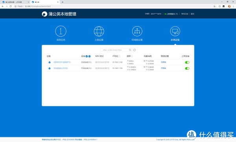Toggle internet access for device 10.168.1.156
The height and width of the screenshot is (142, 236).
[x=187, y=68]
